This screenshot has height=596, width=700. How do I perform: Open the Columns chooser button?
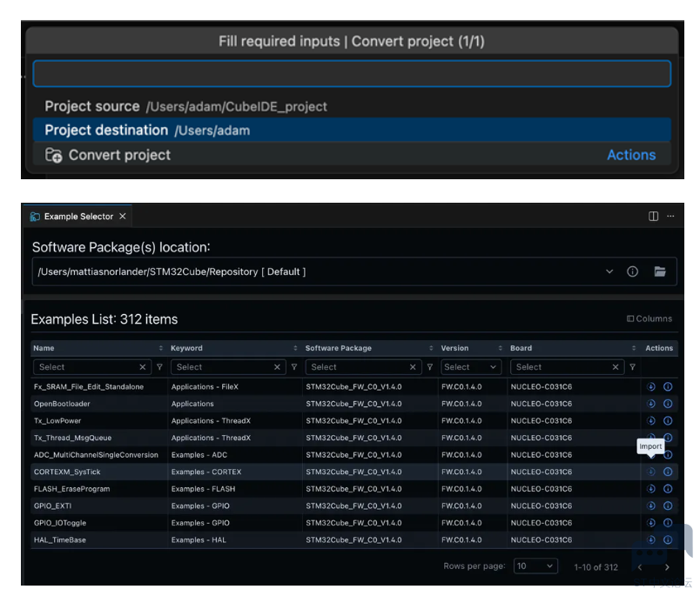click(x=650, y=319)
